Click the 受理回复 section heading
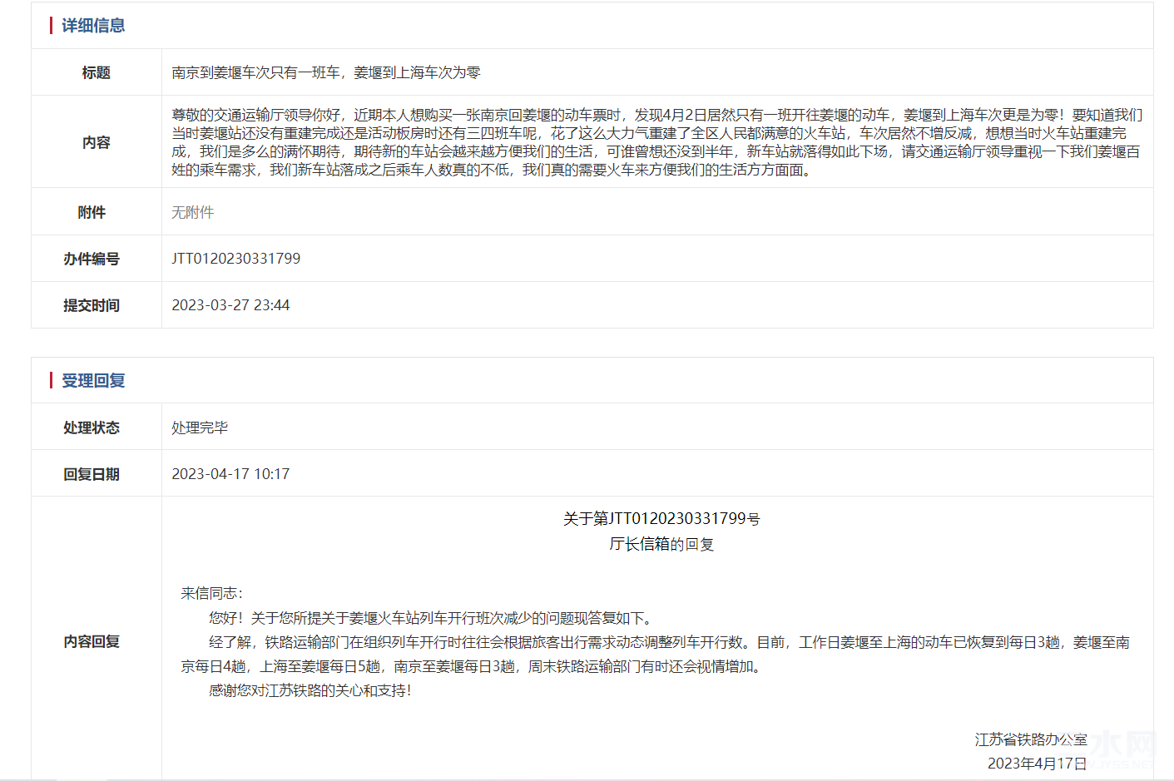This screenshot has height=781, width=1174. click(x=93, y=380)
